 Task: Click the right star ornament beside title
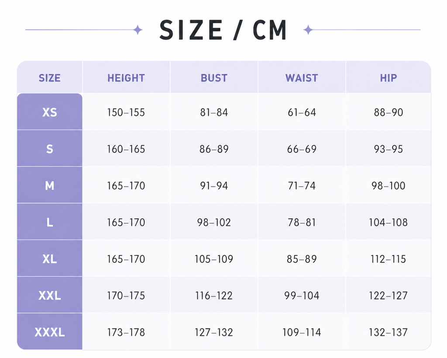click(308, 30)
